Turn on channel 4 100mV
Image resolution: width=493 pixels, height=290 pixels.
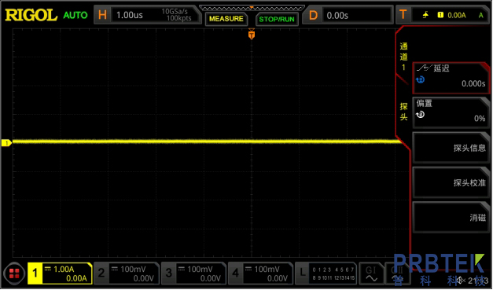pyautogui.click(x=260, y=273)
